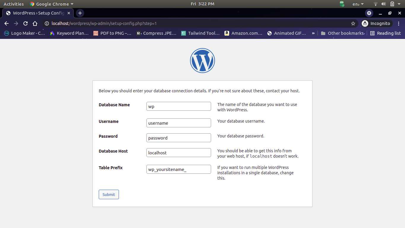Open the Reading list

point(385,33)
